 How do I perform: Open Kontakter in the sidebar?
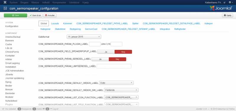coord(10,56)
